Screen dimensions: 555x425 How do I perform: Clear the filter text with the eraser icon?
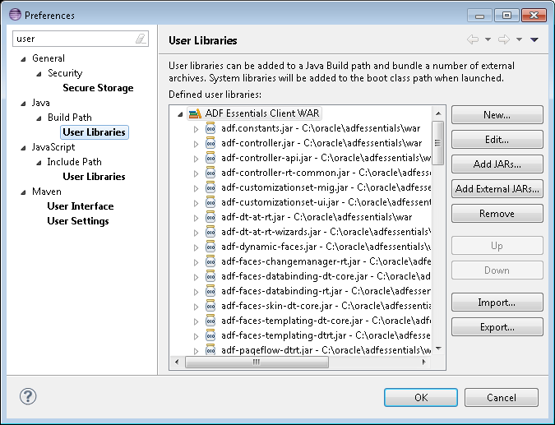[x=141, y=39]
